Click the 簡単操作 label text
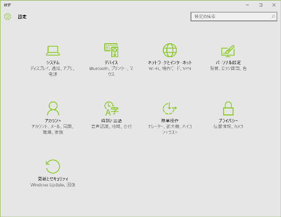The height and width of the screenshot is (217, 281). 170,121
